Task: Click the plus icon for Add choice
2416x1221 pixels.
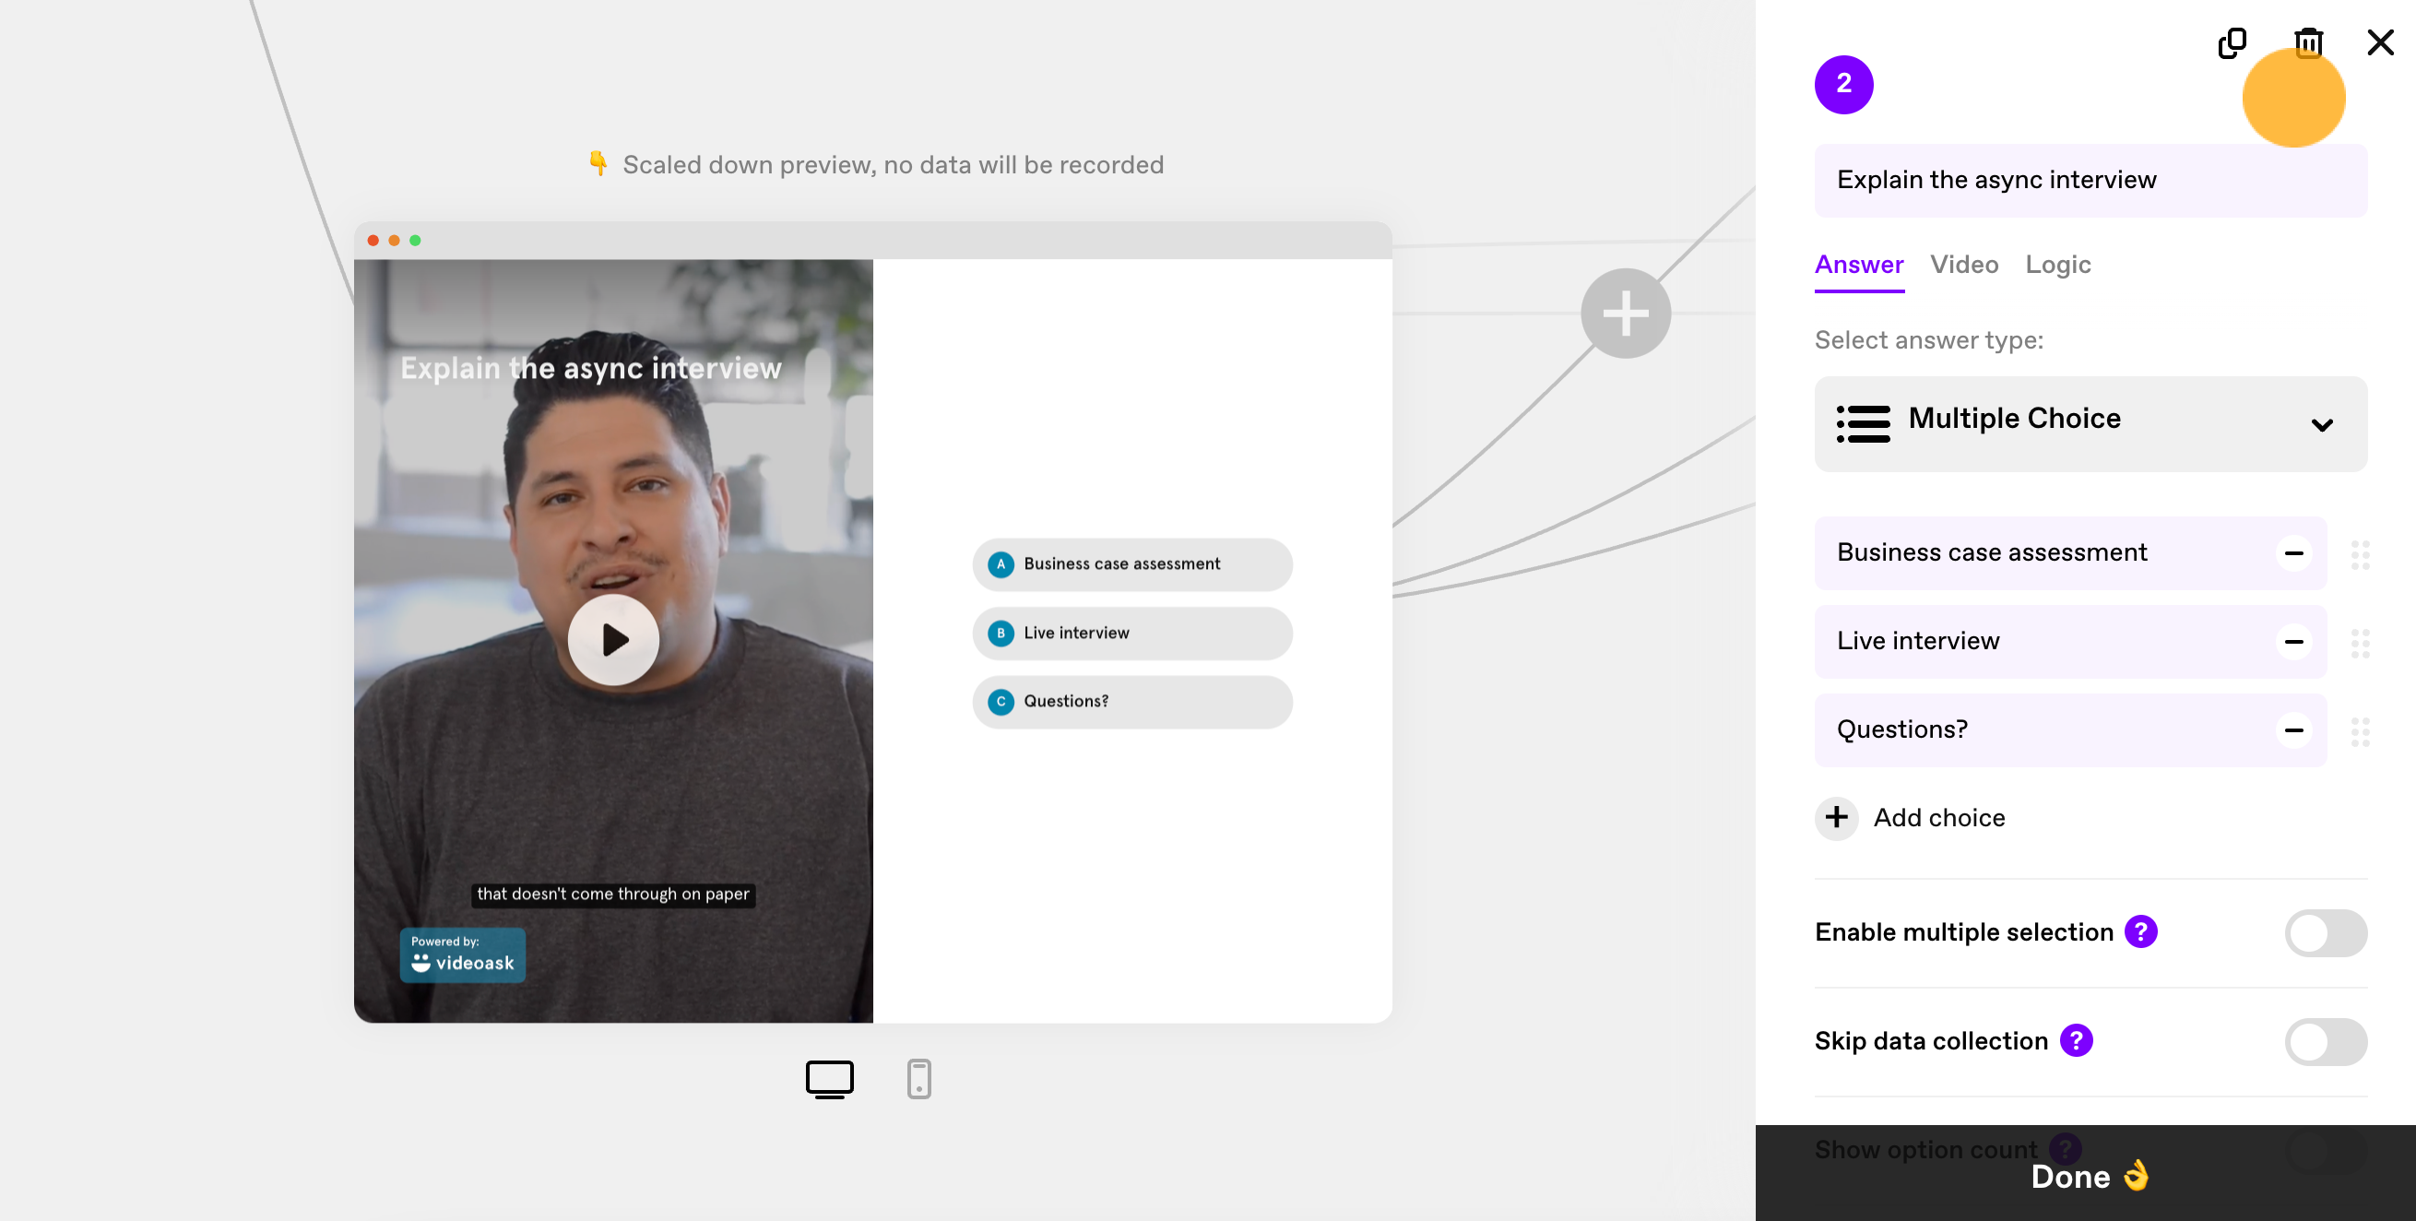Action: 1835,818
